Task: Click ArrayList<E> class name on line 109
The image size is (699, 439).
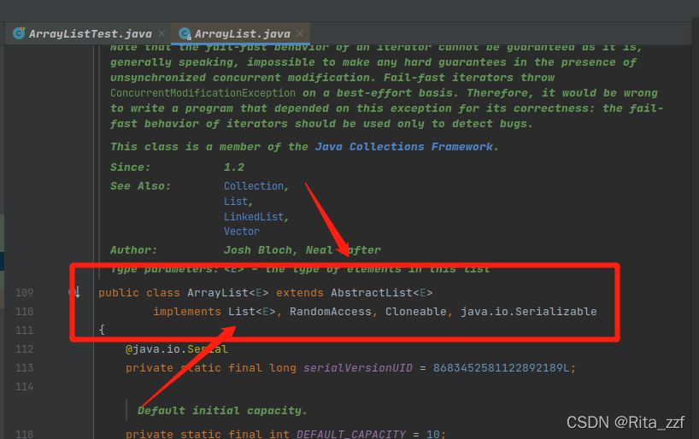Action: click(x=228, y=293)
